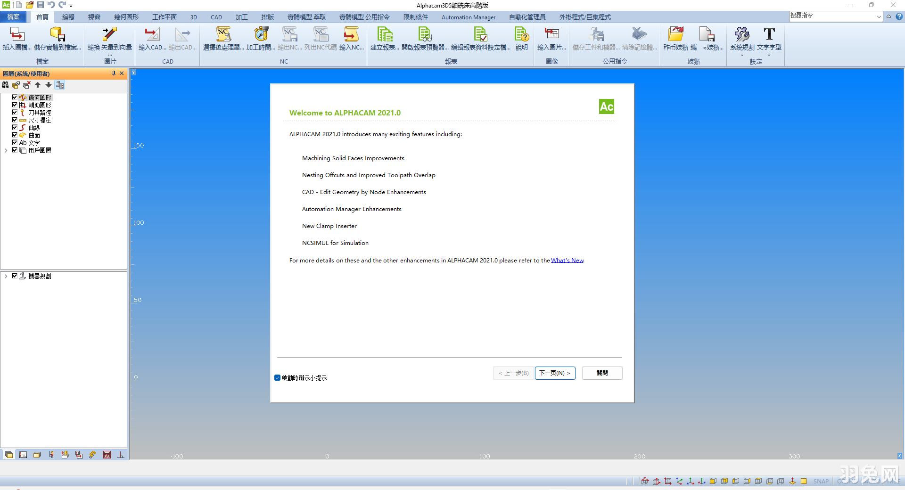Expand the 機器規劃 tree node

tap(6, 276)
